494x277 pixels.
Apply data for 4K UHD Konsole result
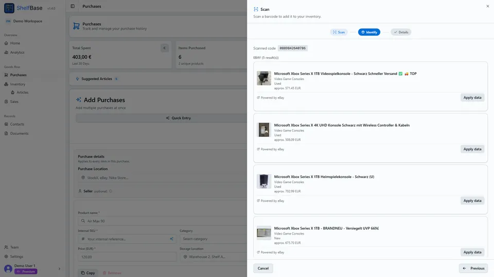tap(472, 149)
